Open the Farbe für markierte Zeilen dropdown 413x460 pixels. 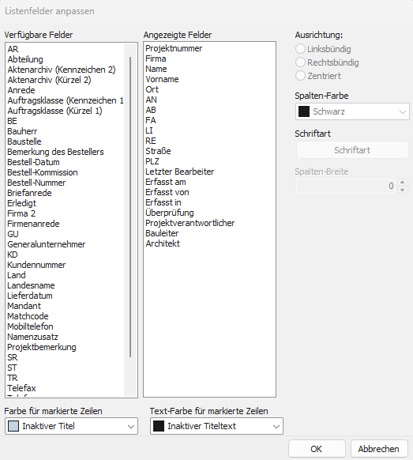pos(71,426)
